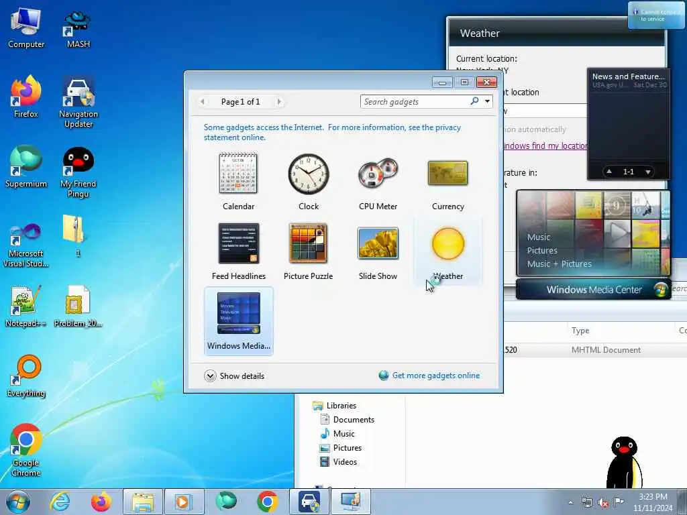Click the Windows Media Player taskbar icon
Image resolution: width=687 pixels, height=515 pixels.
183,502
